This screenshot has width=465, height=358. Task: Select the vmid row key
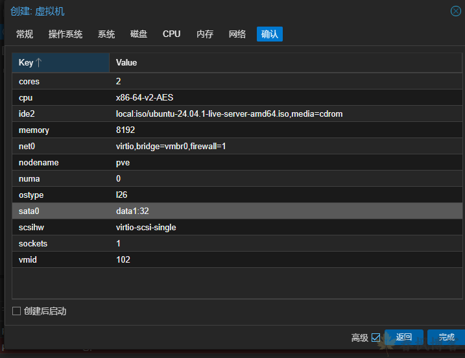pyautogui.click(x=28, y=260)
